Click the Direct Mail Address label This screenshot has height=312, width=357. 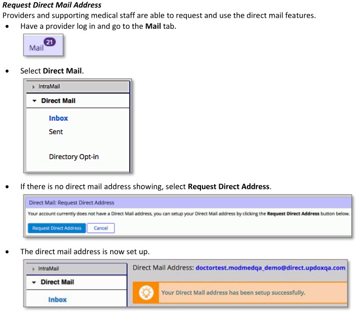(163, 268)
